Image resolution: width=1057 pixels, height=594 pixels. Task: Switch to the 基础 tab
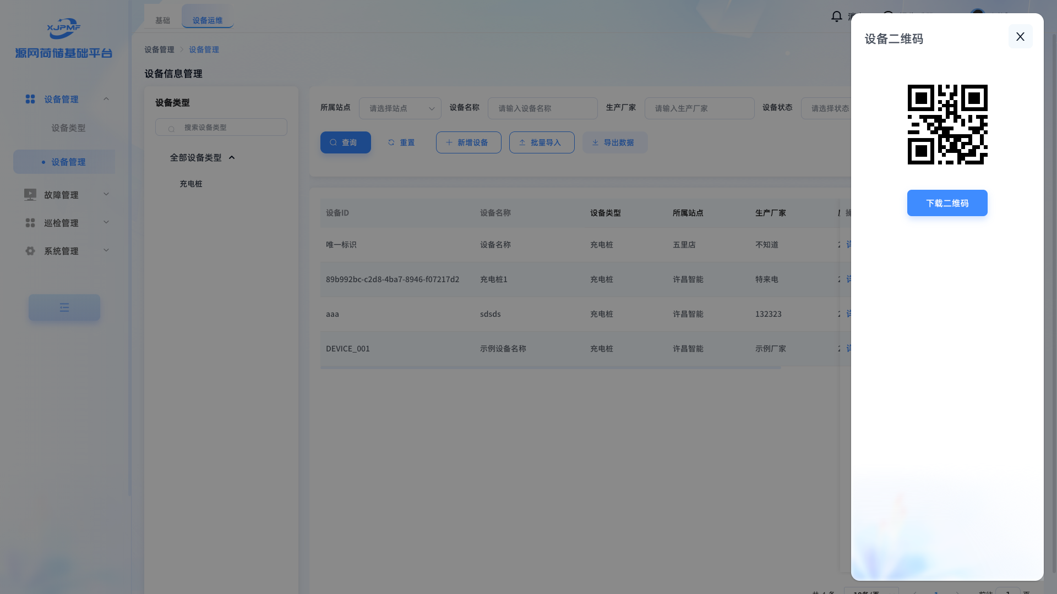tap(162, 20)
